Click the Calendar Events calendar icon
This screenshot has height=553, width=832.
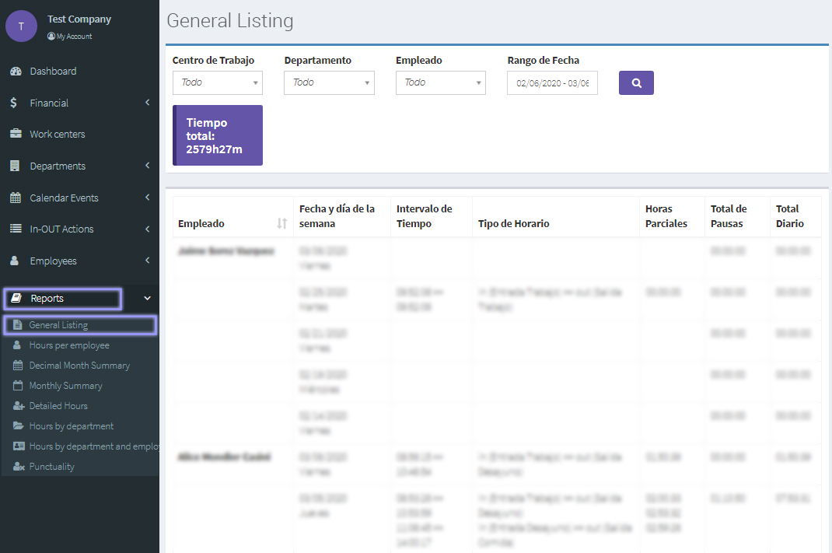coord(16,198)
